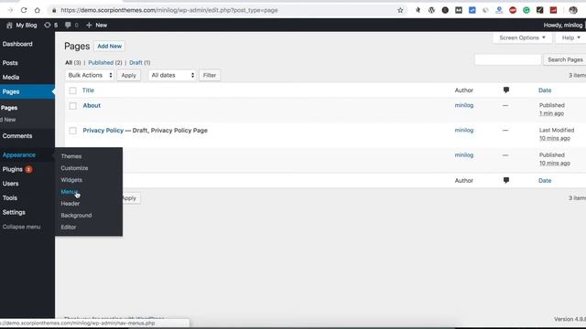Click the My Blog home icon in admin bar

(9, 25)
